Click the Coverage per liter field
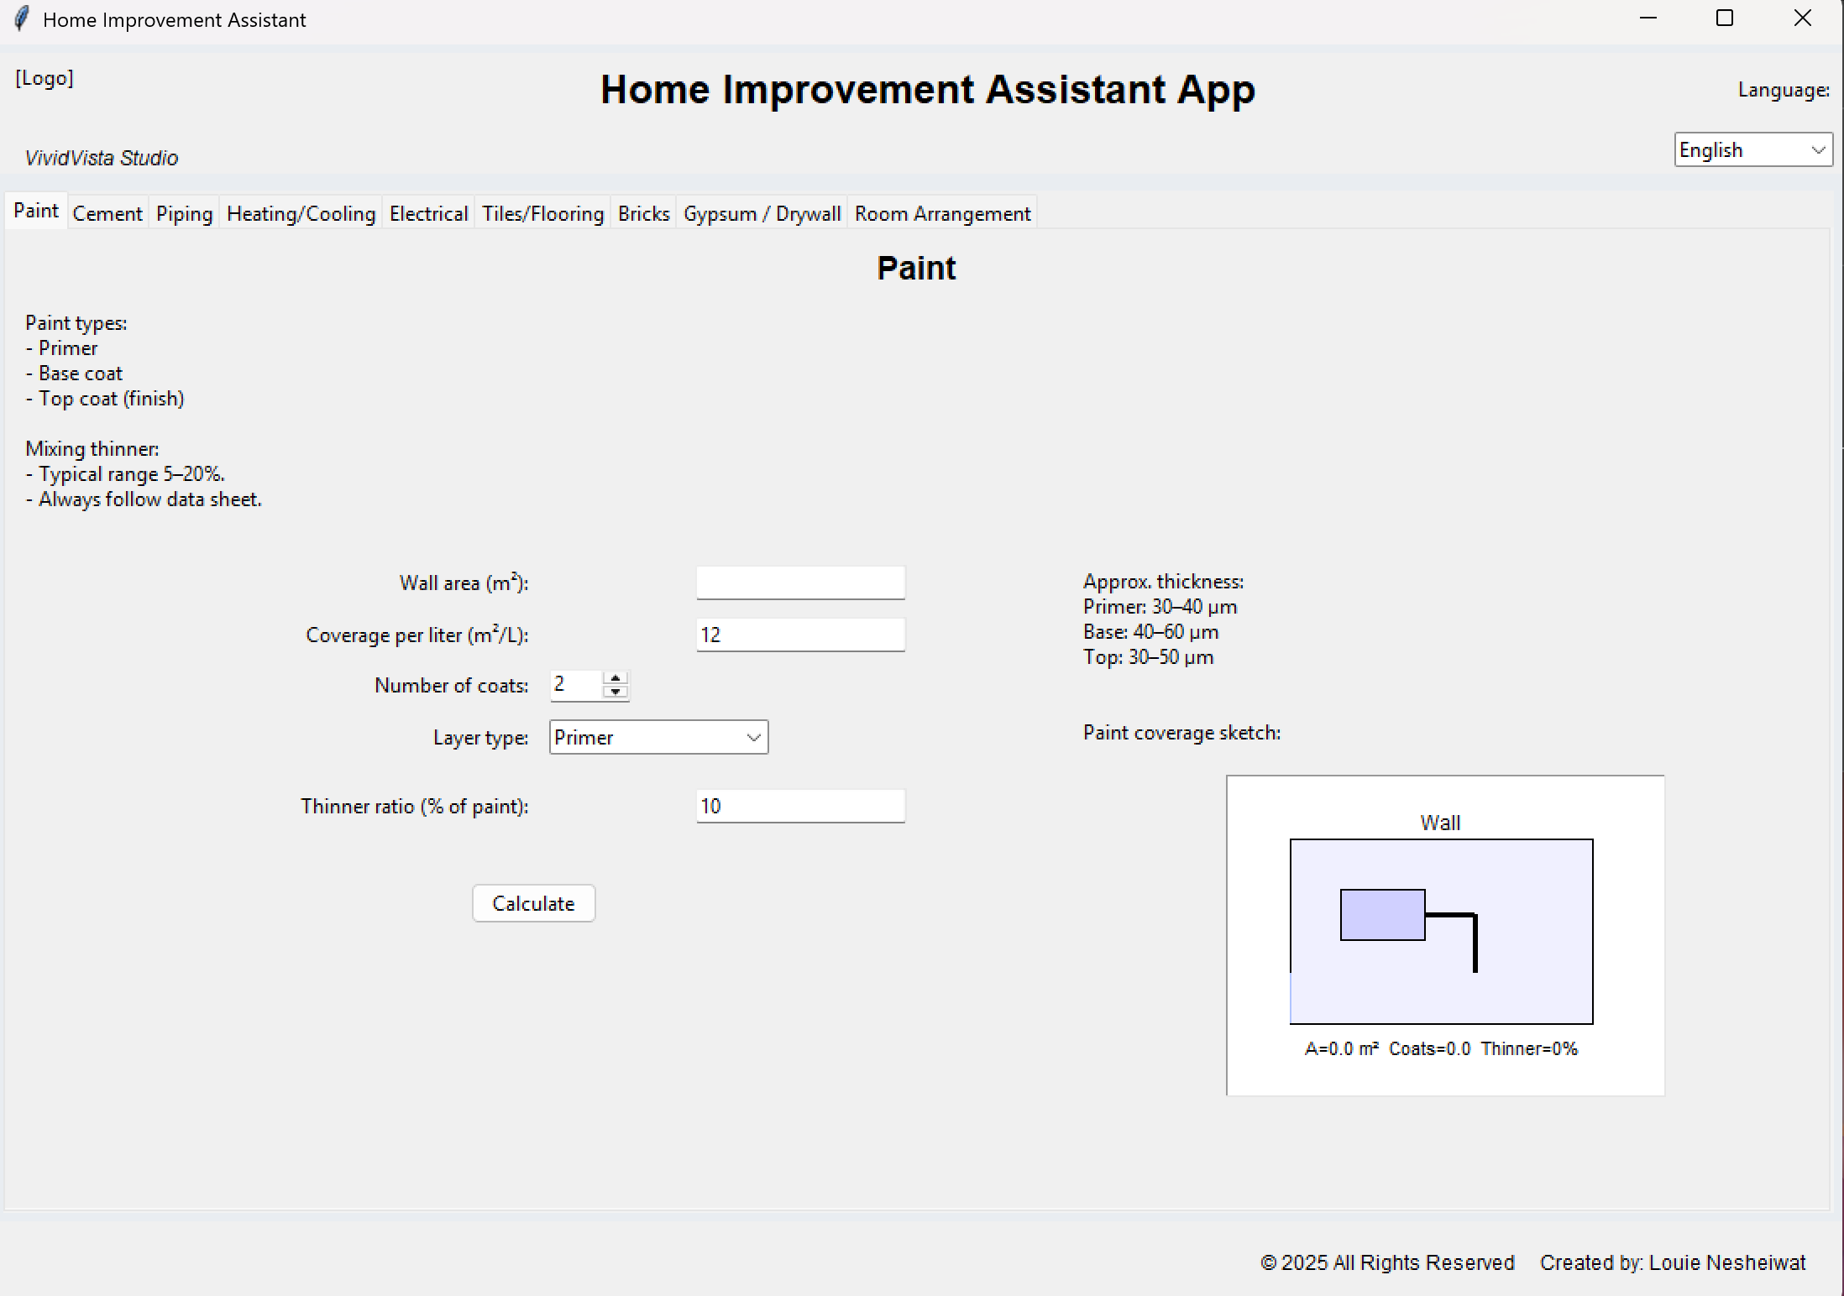 coord(799,635)
